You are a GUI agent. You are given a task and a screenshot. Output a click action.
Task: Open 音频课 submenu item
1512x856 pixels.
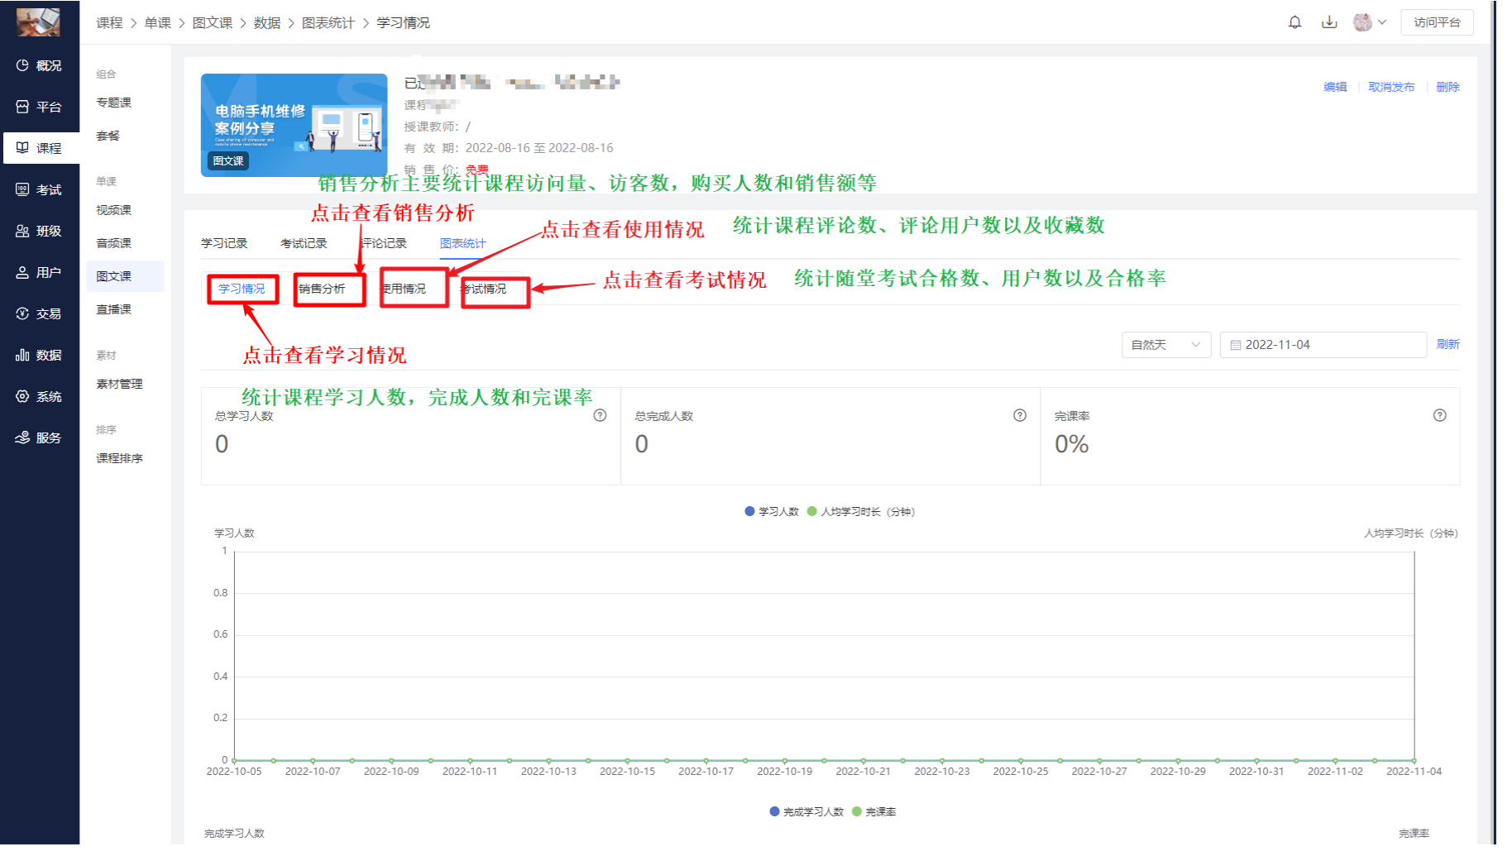tap(113, 243)
